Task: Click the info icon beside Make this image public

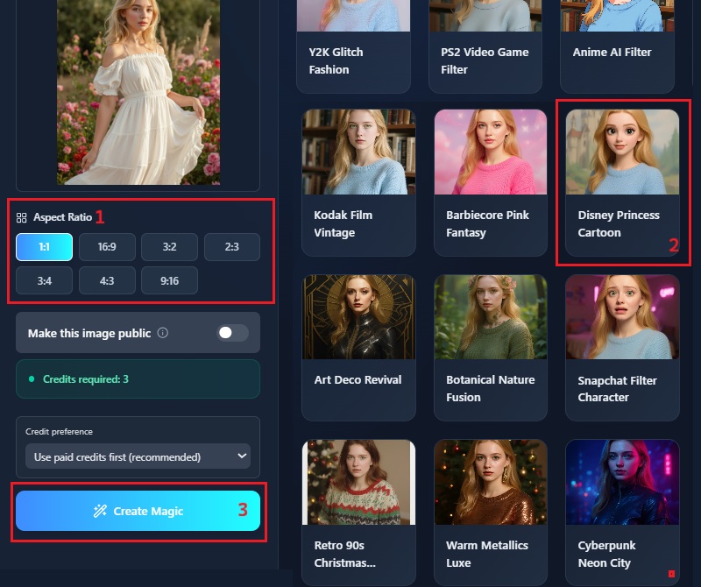Action: (163, 334)
